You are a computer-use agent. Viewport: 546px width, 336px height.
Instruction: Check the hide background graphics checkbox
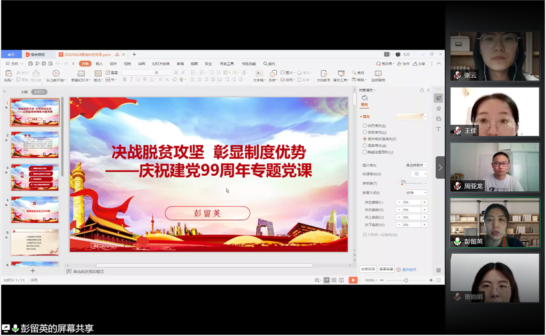point(365,152)
